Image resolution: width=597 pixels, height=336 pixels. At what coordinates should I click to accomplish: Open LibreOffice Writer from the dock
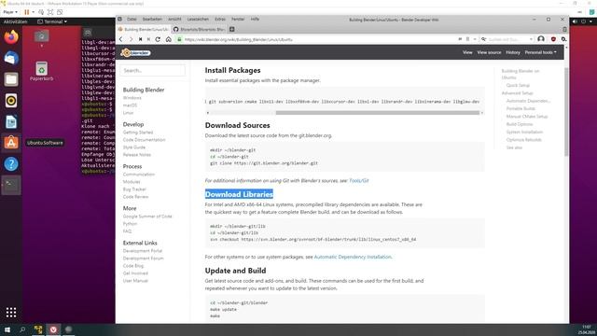[11, 122]
